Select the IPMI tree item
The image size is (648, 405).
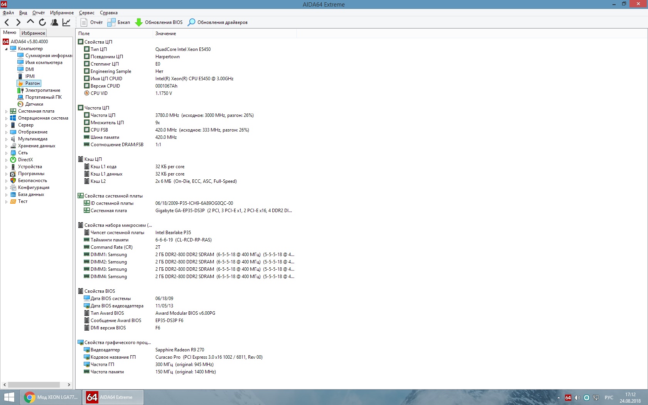[x=26, y=76]
